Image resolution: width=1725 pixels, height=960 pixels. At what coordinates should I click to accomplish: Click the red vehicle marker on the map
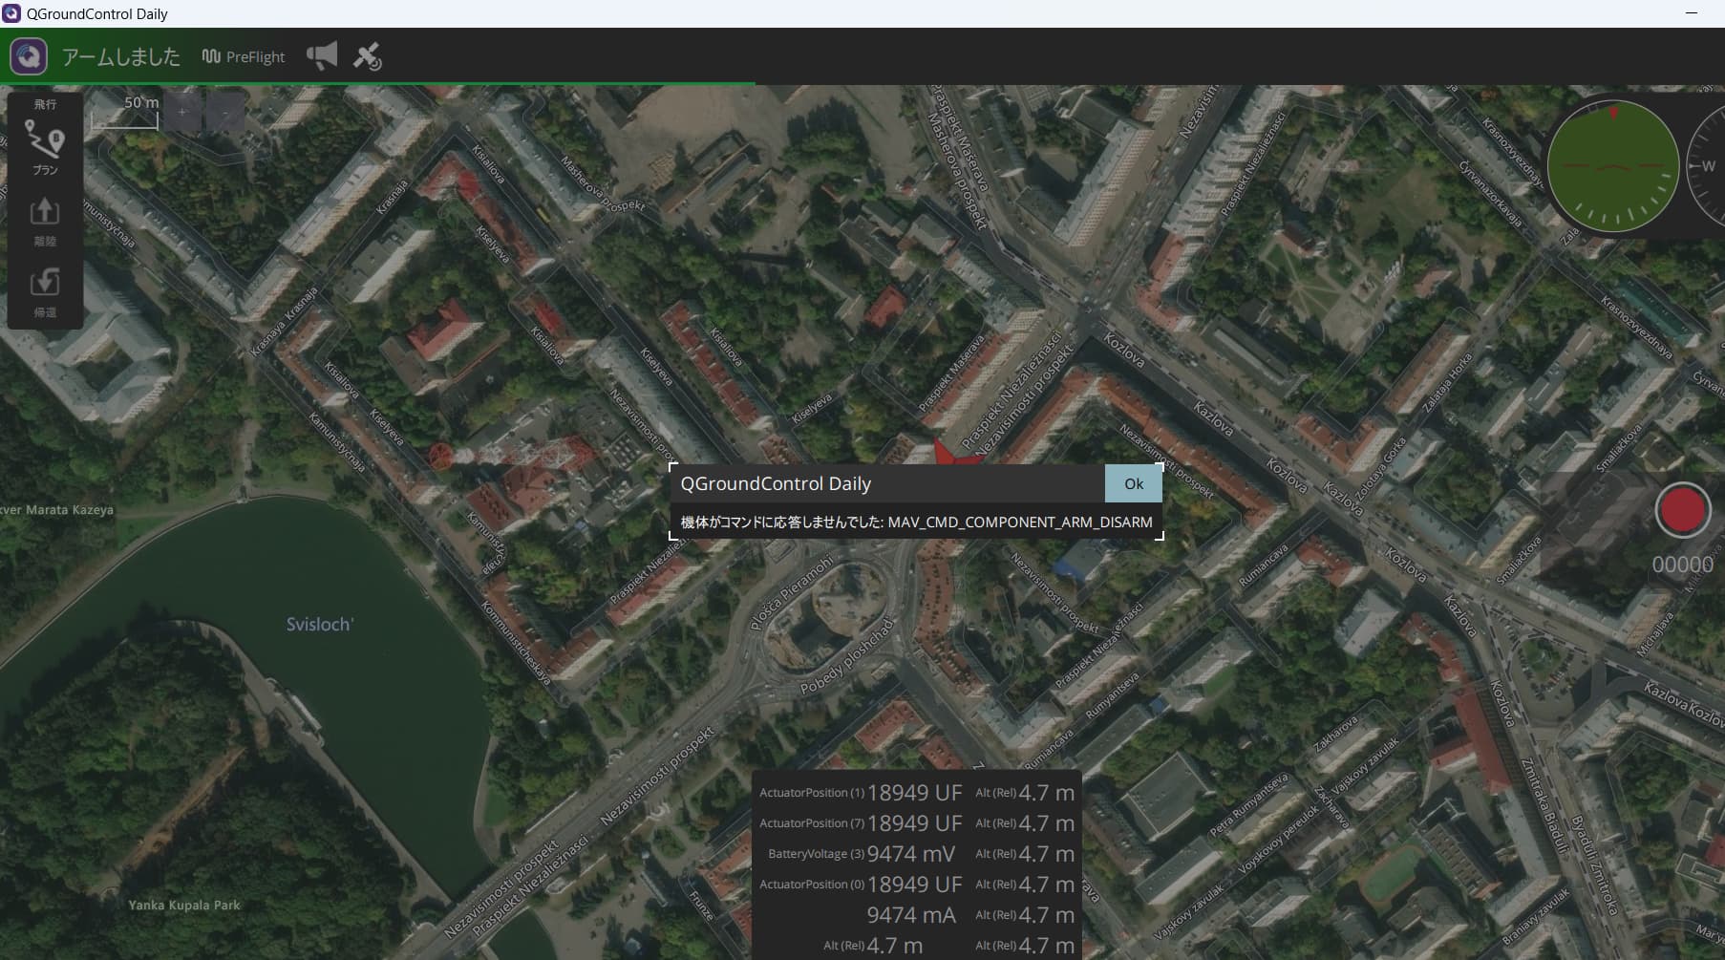(x=955, y=454)
